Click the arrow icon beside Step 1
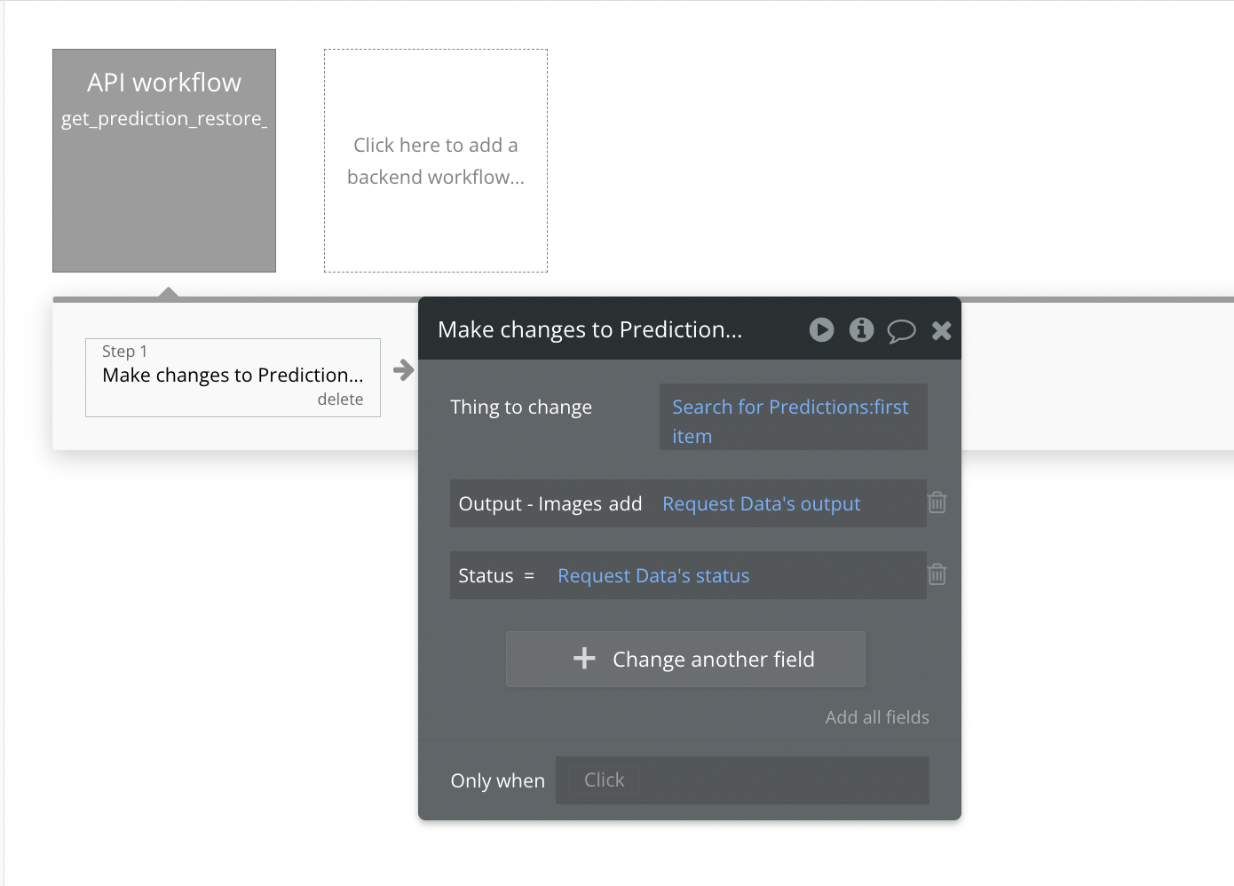Screen dimensions: 1234x886 404,370
